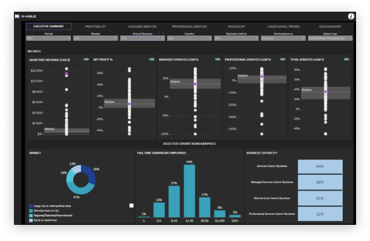Viewport: 370px width, 241px height.
Task: Toggle the Professional Services LLGM % switch
Action: point(282,60)
